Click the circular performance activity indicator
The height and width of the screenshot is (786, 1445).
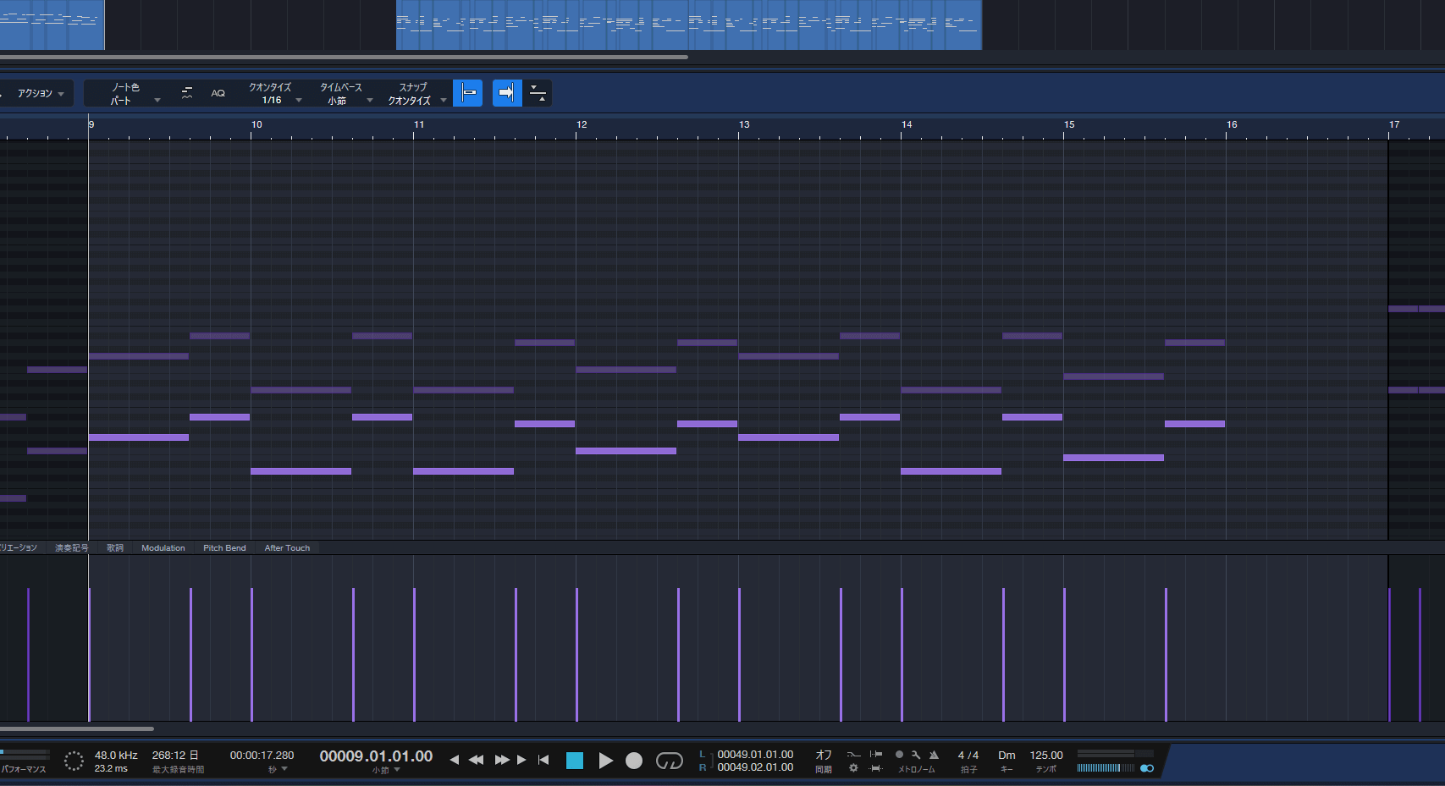(x=74, y=761)
